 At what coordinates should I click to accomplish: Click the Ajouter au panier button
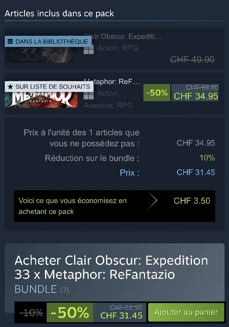click(x=186, y=312)
